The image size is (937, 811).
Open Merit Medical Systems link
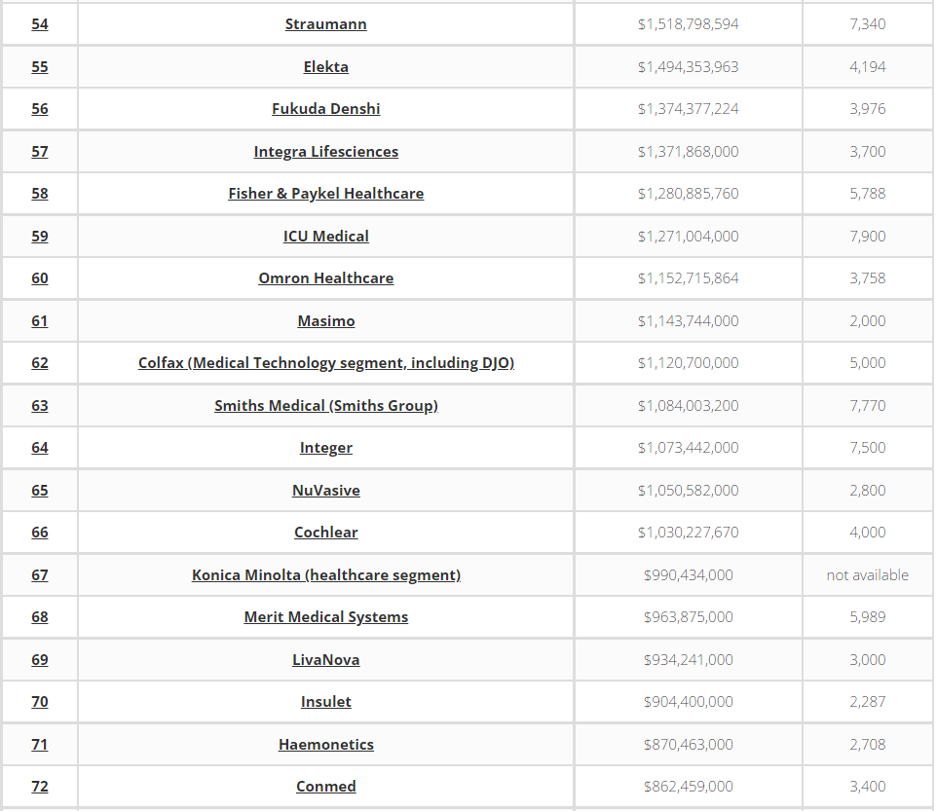coord(325,617)
